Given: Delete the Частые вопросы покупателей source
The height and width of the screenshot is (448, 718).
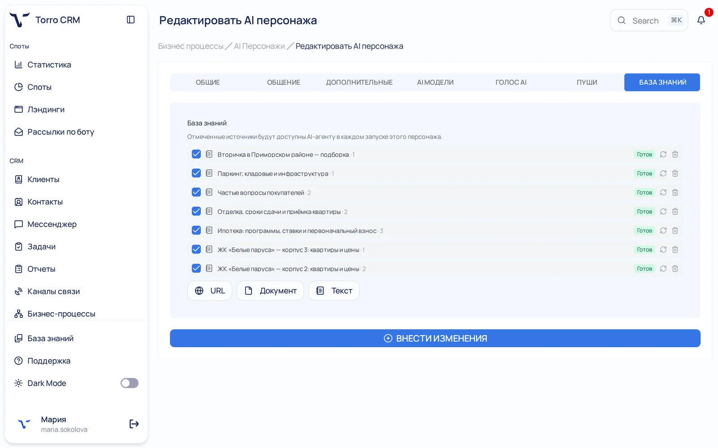Looking at the screenshot, I should click(675, 193).
